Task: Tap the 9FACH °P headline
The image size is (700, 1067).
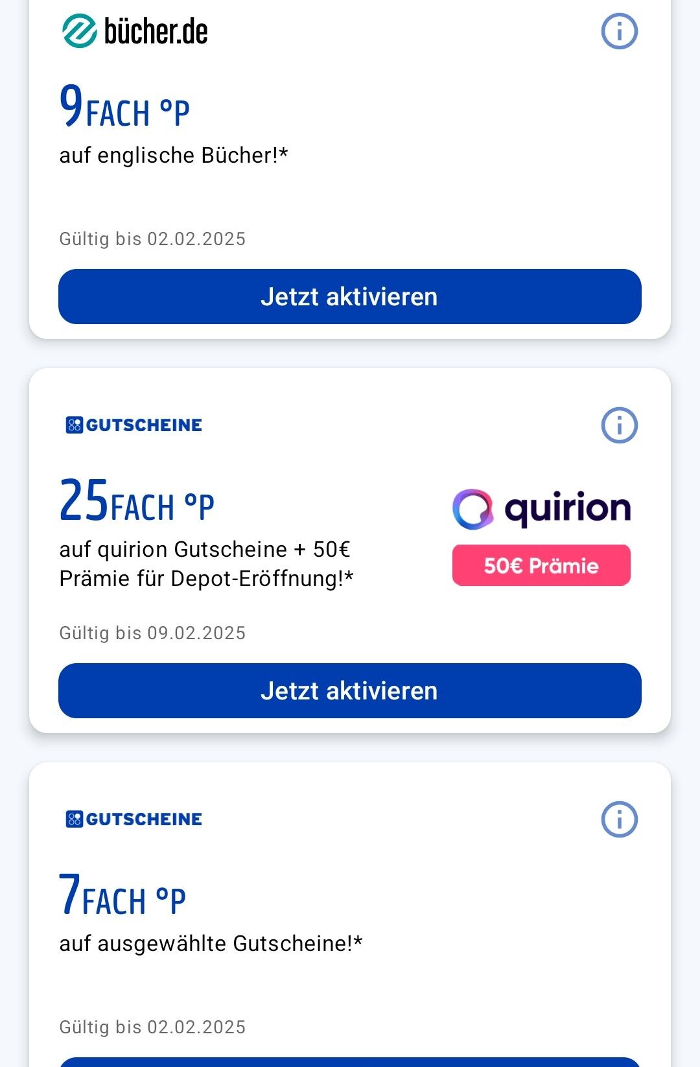Action: tap(124, 106)
